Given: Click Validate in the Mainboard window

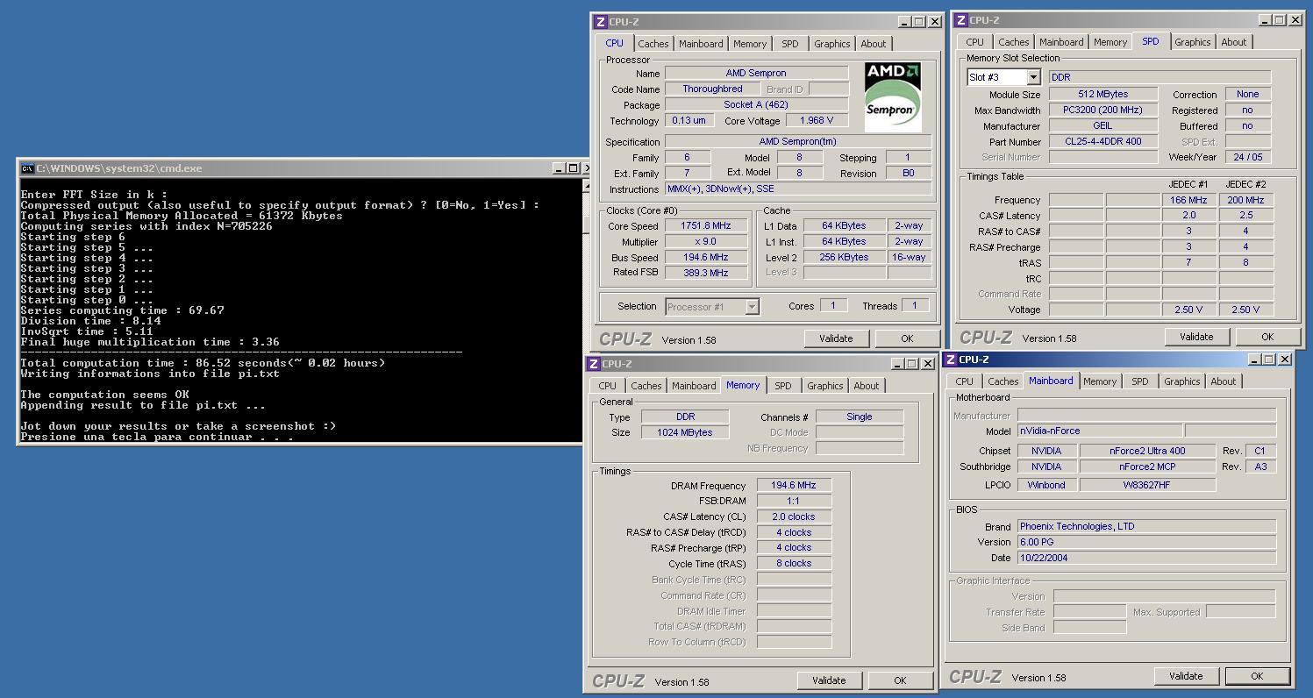Looking at the screenshot, I should tap(1186, 676).
